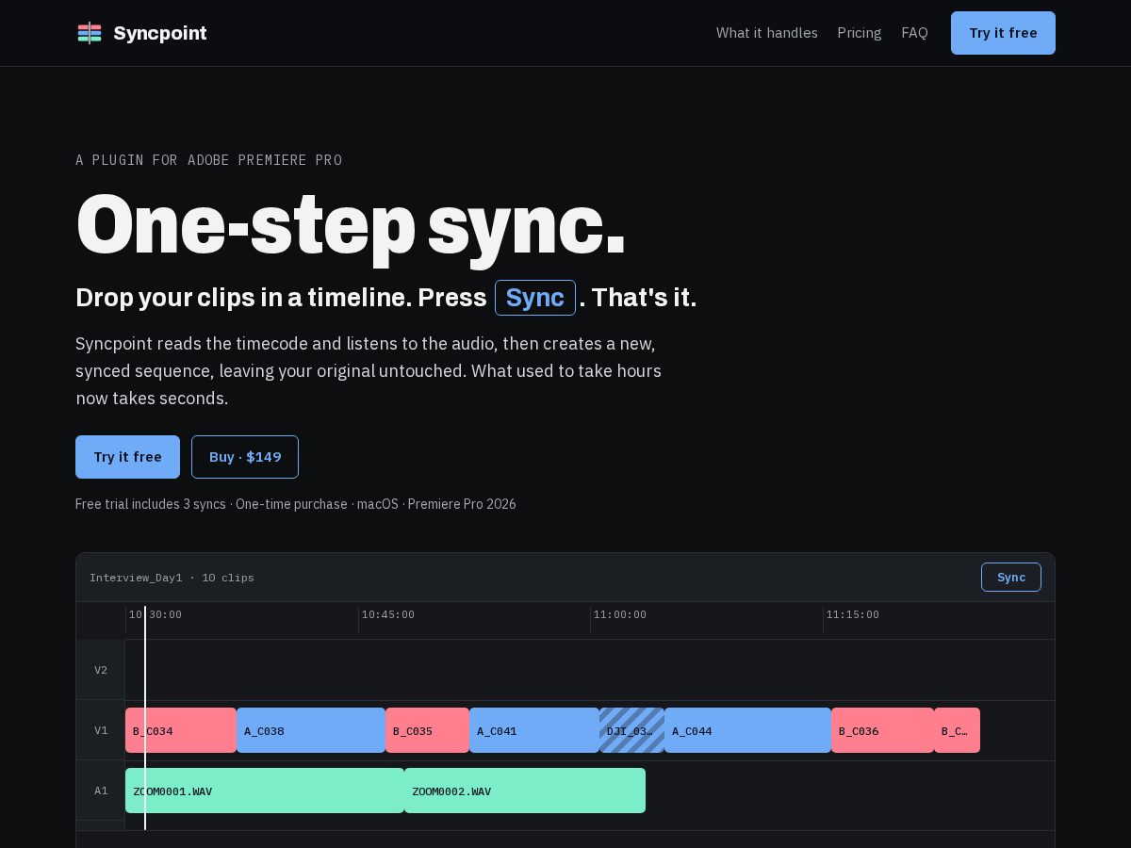The height and width of the screenshot is (848, 1131).
Task: Click the hero Try it free button
Action: click(x=127, y=457)
